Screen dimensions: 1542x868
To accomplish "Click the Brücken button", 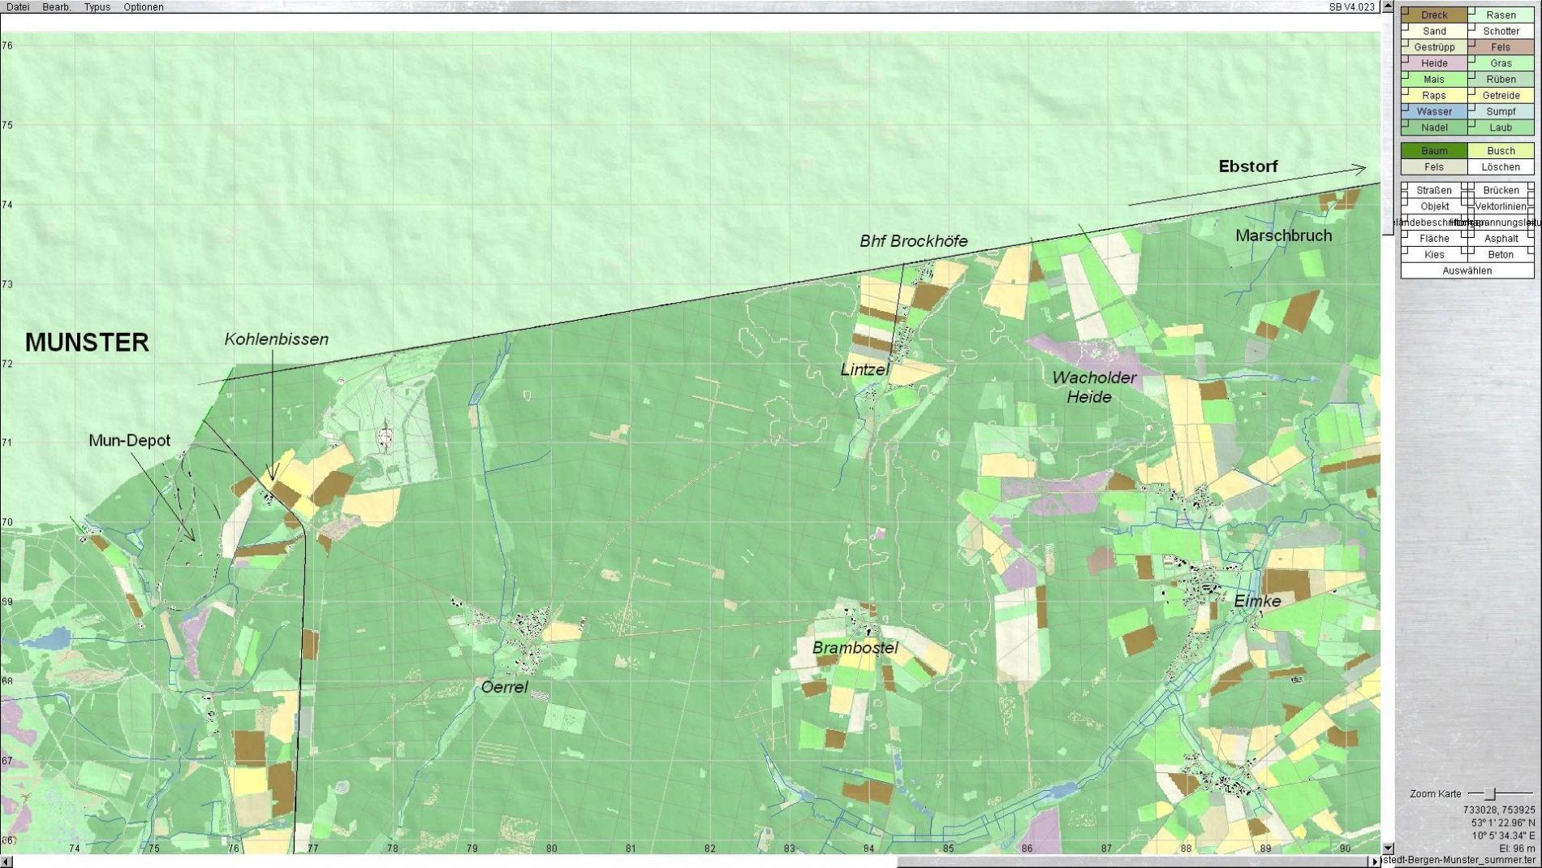I will tap(1501, 190).
